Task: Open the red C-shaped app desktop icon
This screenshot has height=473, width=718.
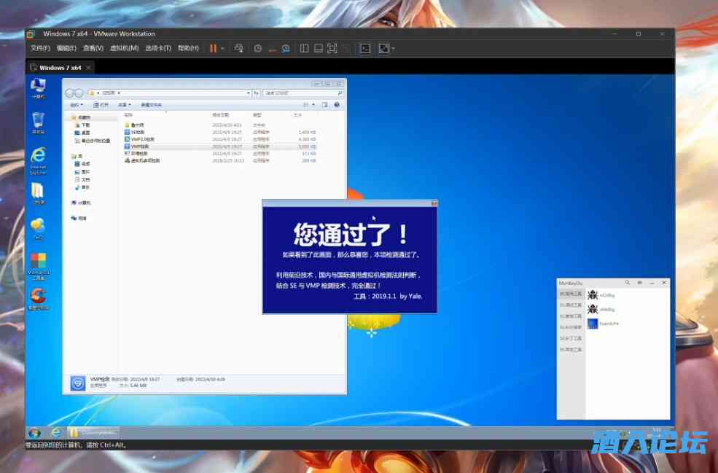Action: 38,299
